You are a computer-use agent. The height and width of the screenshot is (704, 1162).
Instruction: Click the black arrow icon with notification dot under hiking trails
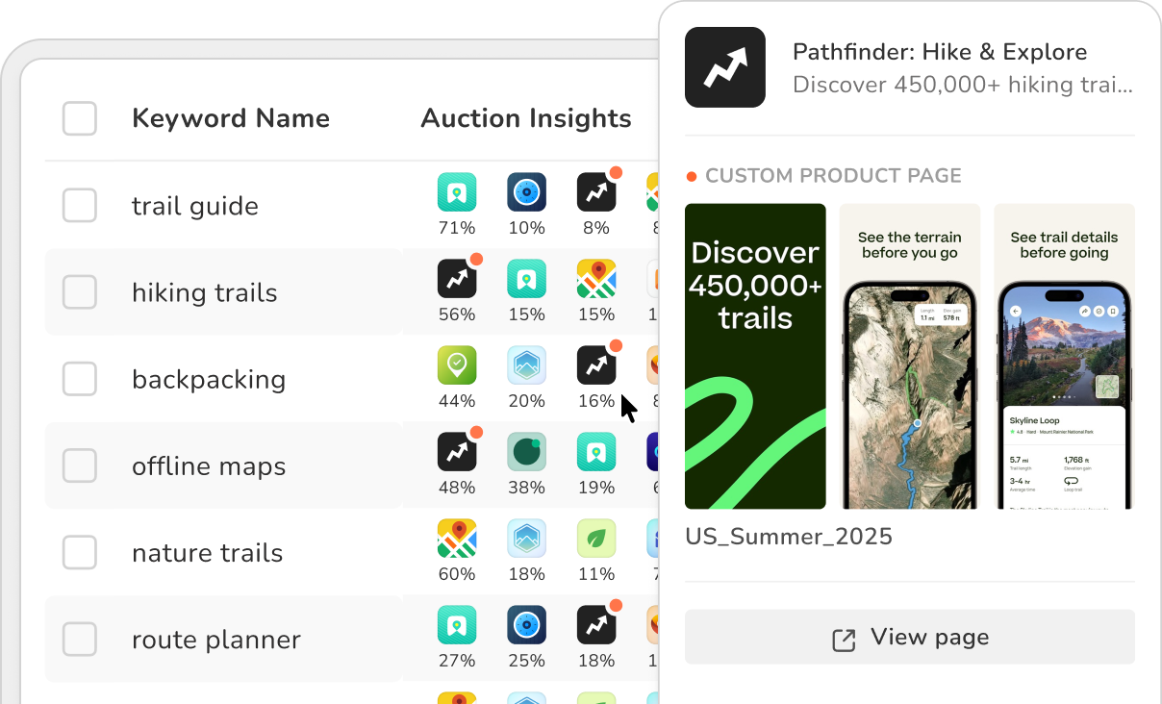[x=457, y=278]
